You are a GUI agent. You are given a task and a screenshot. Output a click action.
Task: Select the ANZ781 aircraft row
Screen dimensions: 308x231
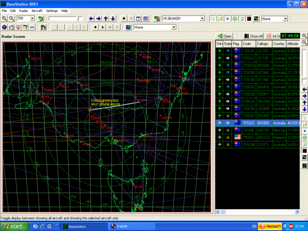(x=257, y=130)
